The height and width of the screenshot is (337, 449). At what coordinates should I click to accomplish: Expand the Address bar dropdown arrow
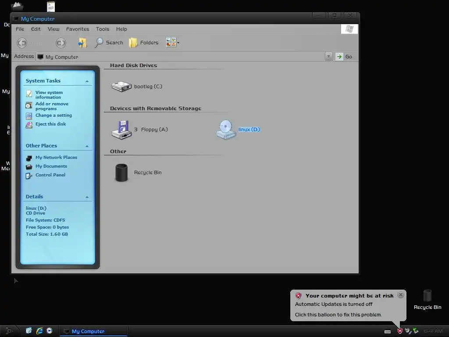coord(328,57)
